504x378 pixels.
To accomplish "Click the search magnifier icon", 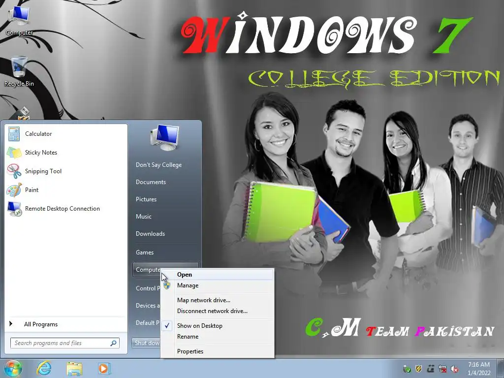I will click(x=113, y=343).
